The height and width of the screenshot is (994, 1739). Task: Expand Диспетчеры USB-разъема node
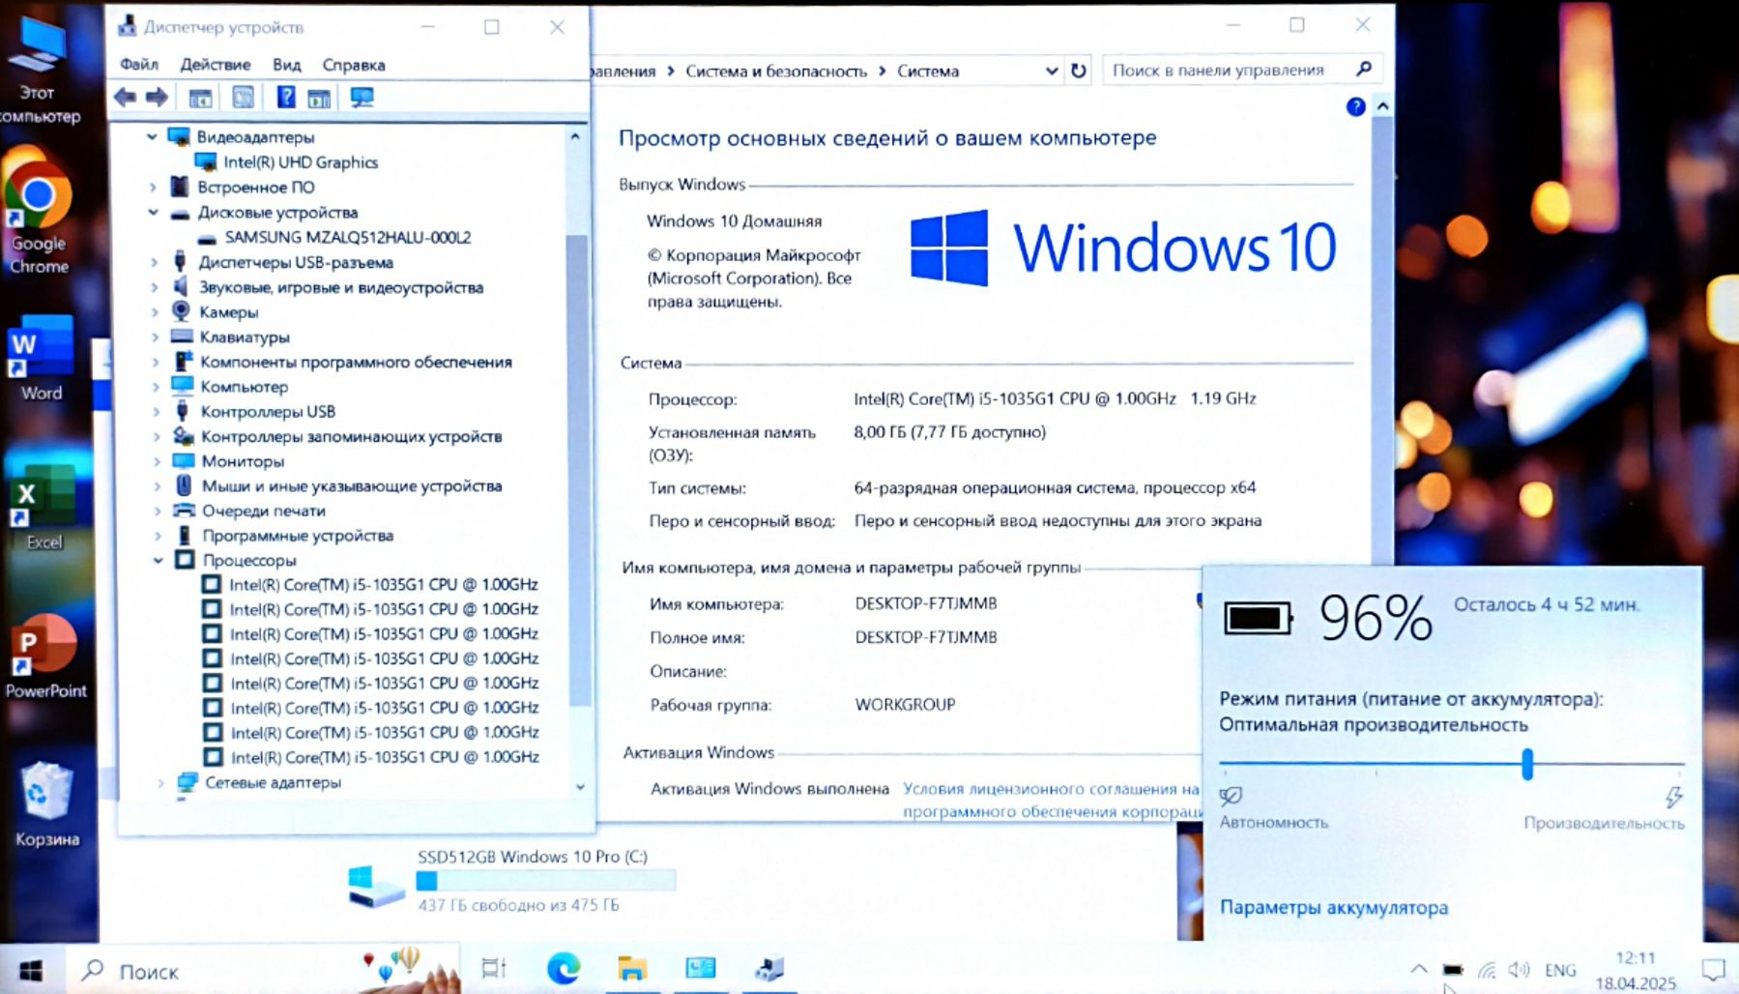(x=154, y=262)
